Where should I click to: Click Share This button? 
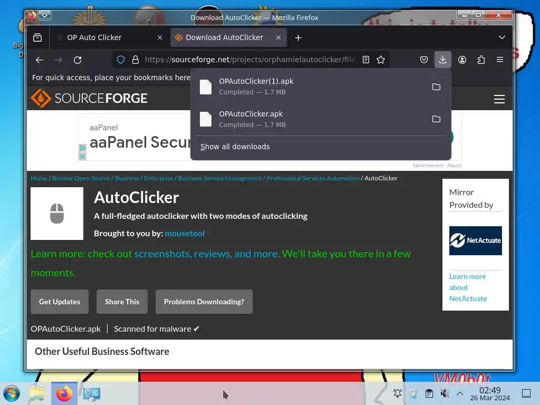[122, 302]
